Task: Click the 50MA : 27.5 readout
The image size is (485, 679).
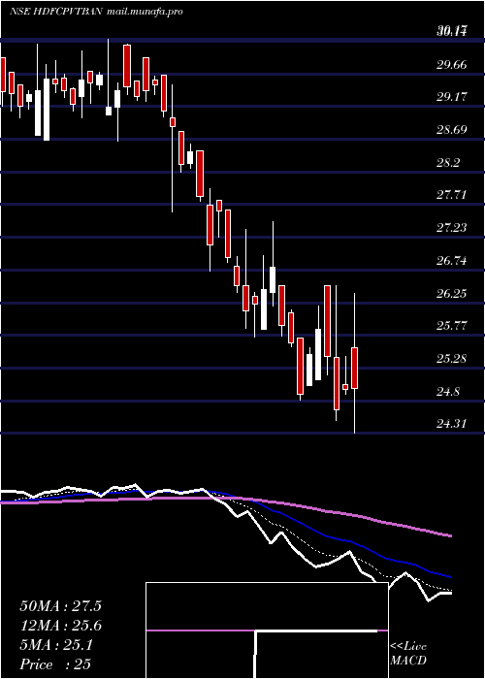Action: coord(60,606)
